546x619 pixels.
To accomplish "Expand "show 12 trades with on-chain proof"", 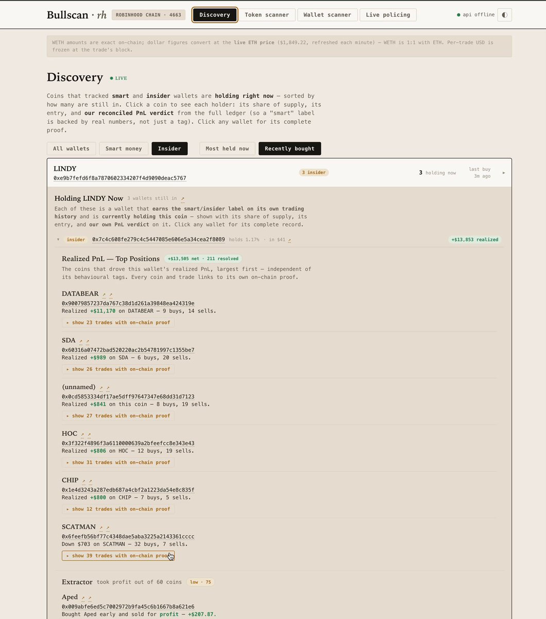I will click(118, 509).
